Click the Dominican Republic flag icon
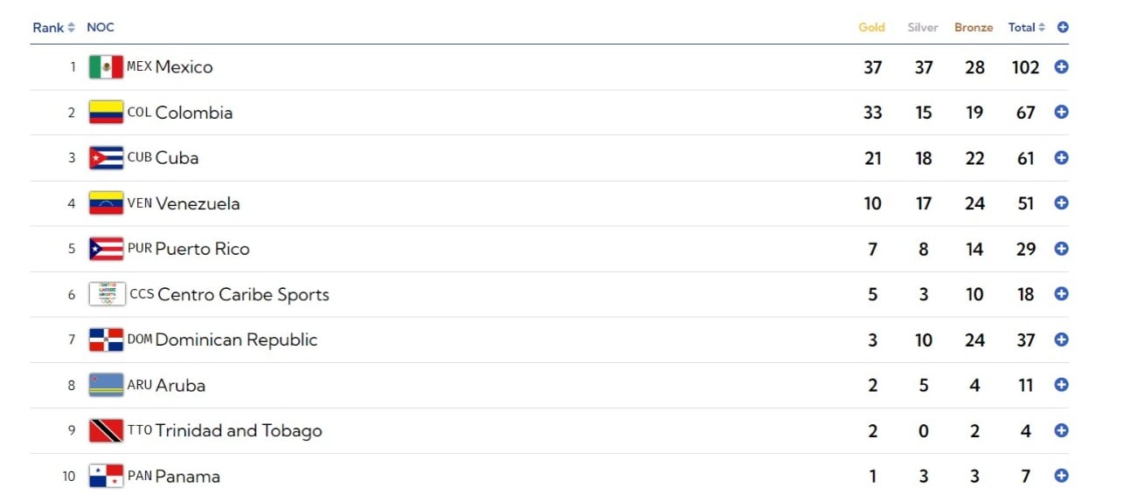 tap(106, 340)
